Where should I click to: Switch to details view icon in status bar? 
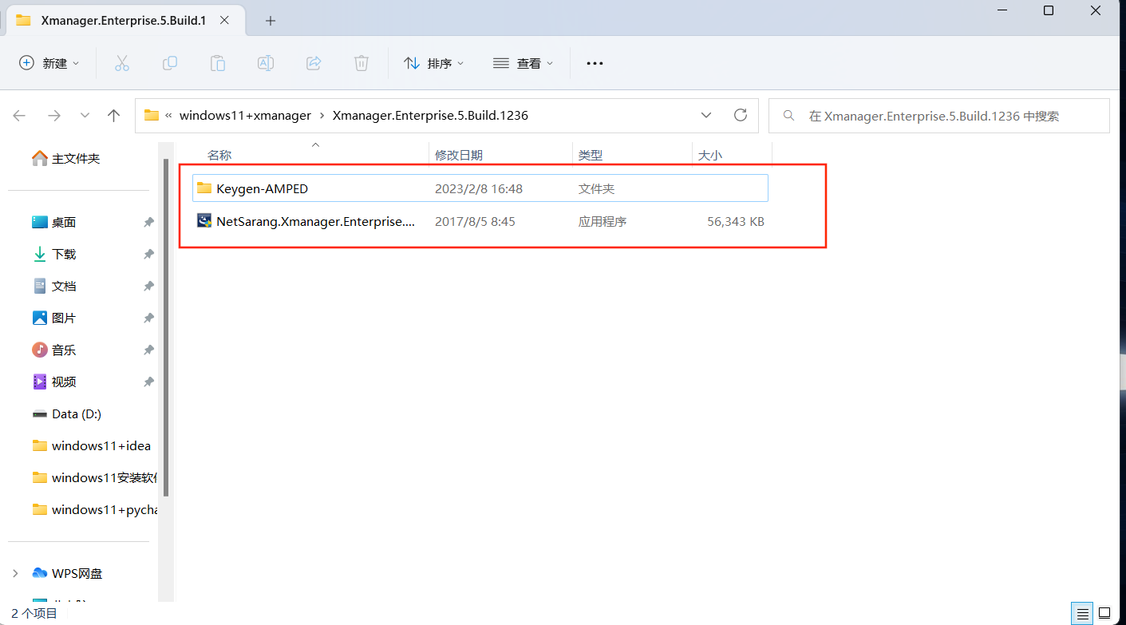[x=1083, y=613]
